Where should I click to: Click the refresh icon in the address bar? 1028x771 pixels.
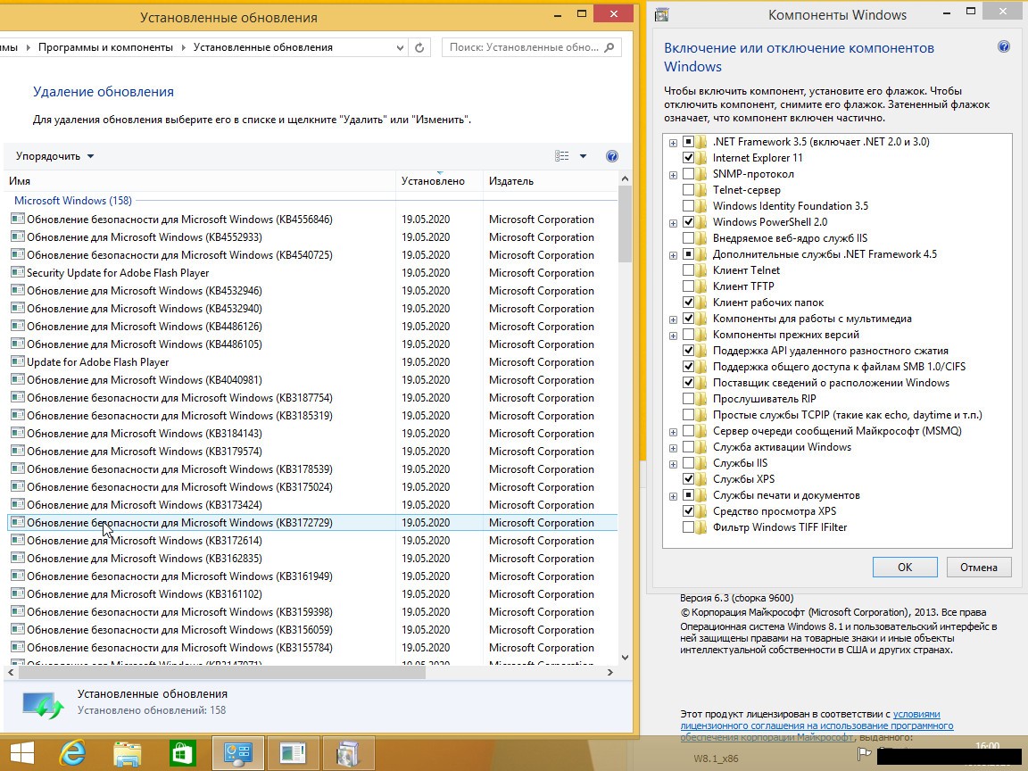419,47
